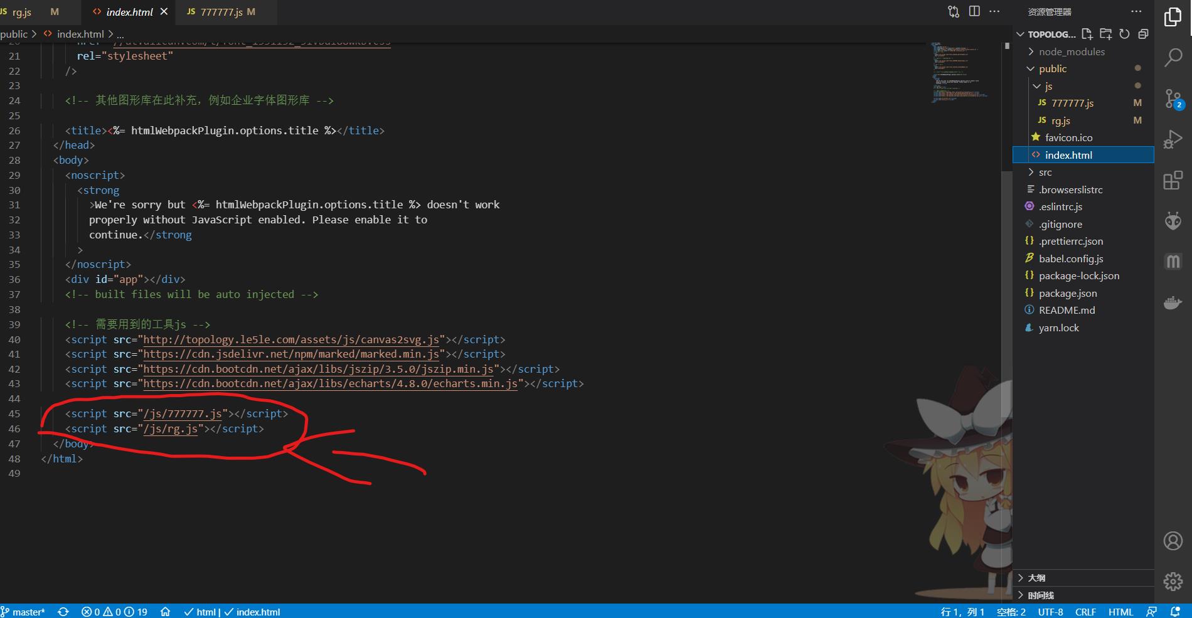Follow the echarts.min.js CDN link
Viewport: 1192px width, 618px height.
pyautogui.click(x=331, y=383)
